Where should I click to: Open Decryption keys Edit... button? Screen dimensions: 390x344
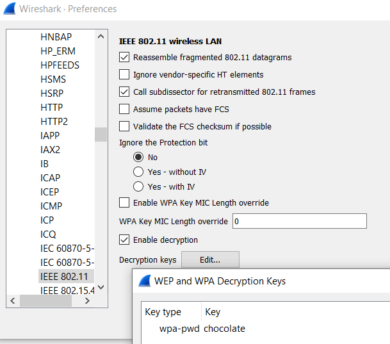[210, 259]
